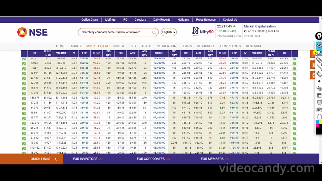Open call LTP 452.60 link

tap(84, 98)
